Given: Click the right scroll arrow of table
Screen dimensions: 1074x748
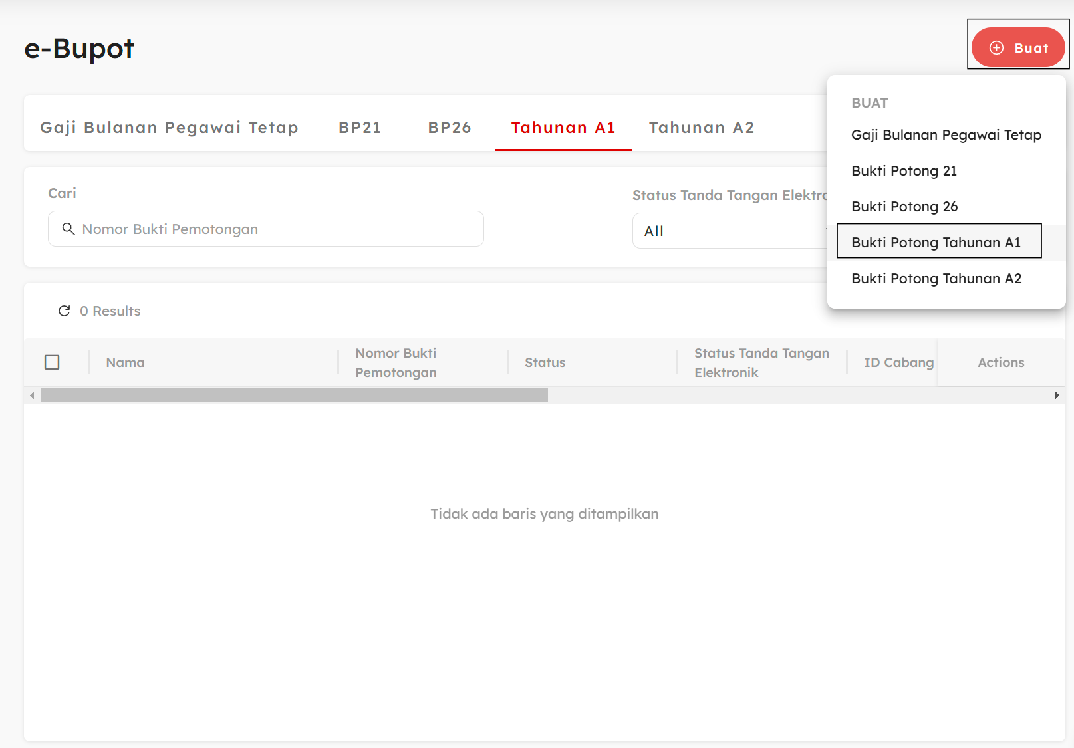Looking at the screenshot, I should click(x=1057, y=396).
